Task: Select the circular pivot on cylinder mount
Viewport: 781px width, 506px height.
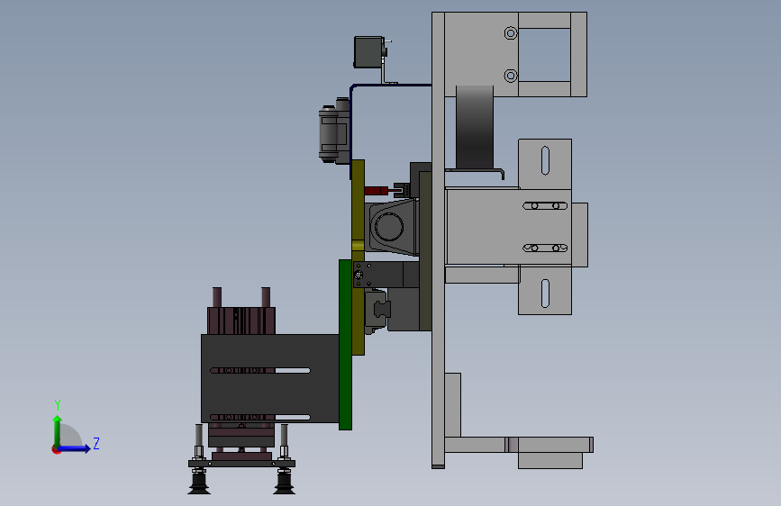Action: (388, 227)
